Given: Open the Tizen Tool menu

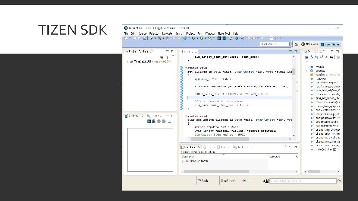Looking at the screenshot, I should click(224, 33).
